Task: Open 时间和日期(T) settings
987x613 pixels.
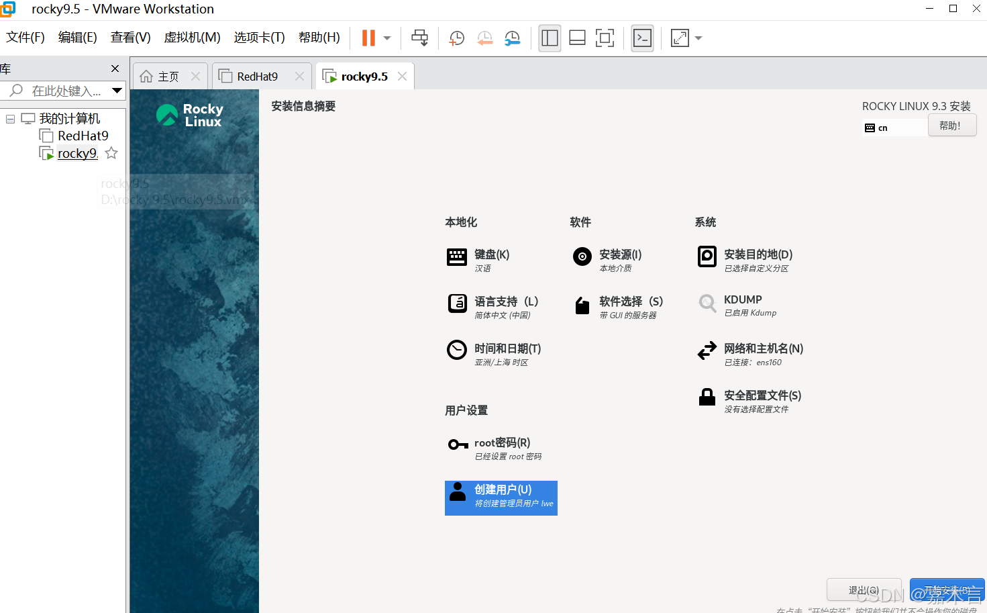Action: (494, 353)
